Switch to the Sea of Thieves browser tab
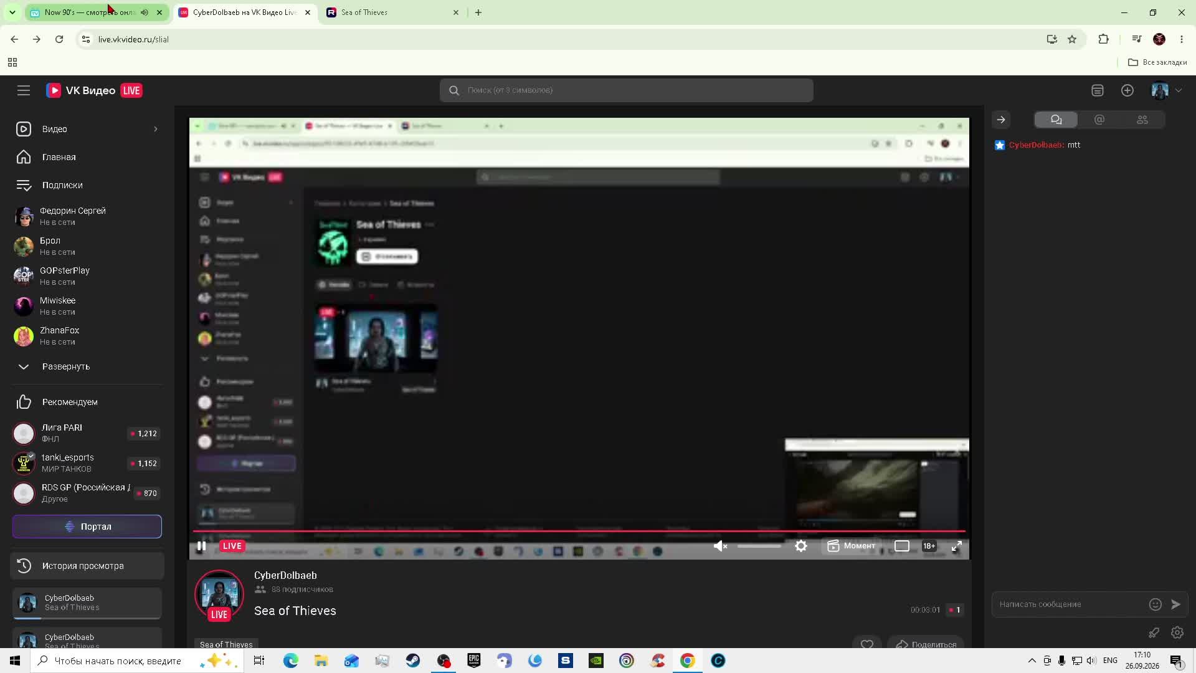The image size is (1196, 673). (x=393, y=12)
